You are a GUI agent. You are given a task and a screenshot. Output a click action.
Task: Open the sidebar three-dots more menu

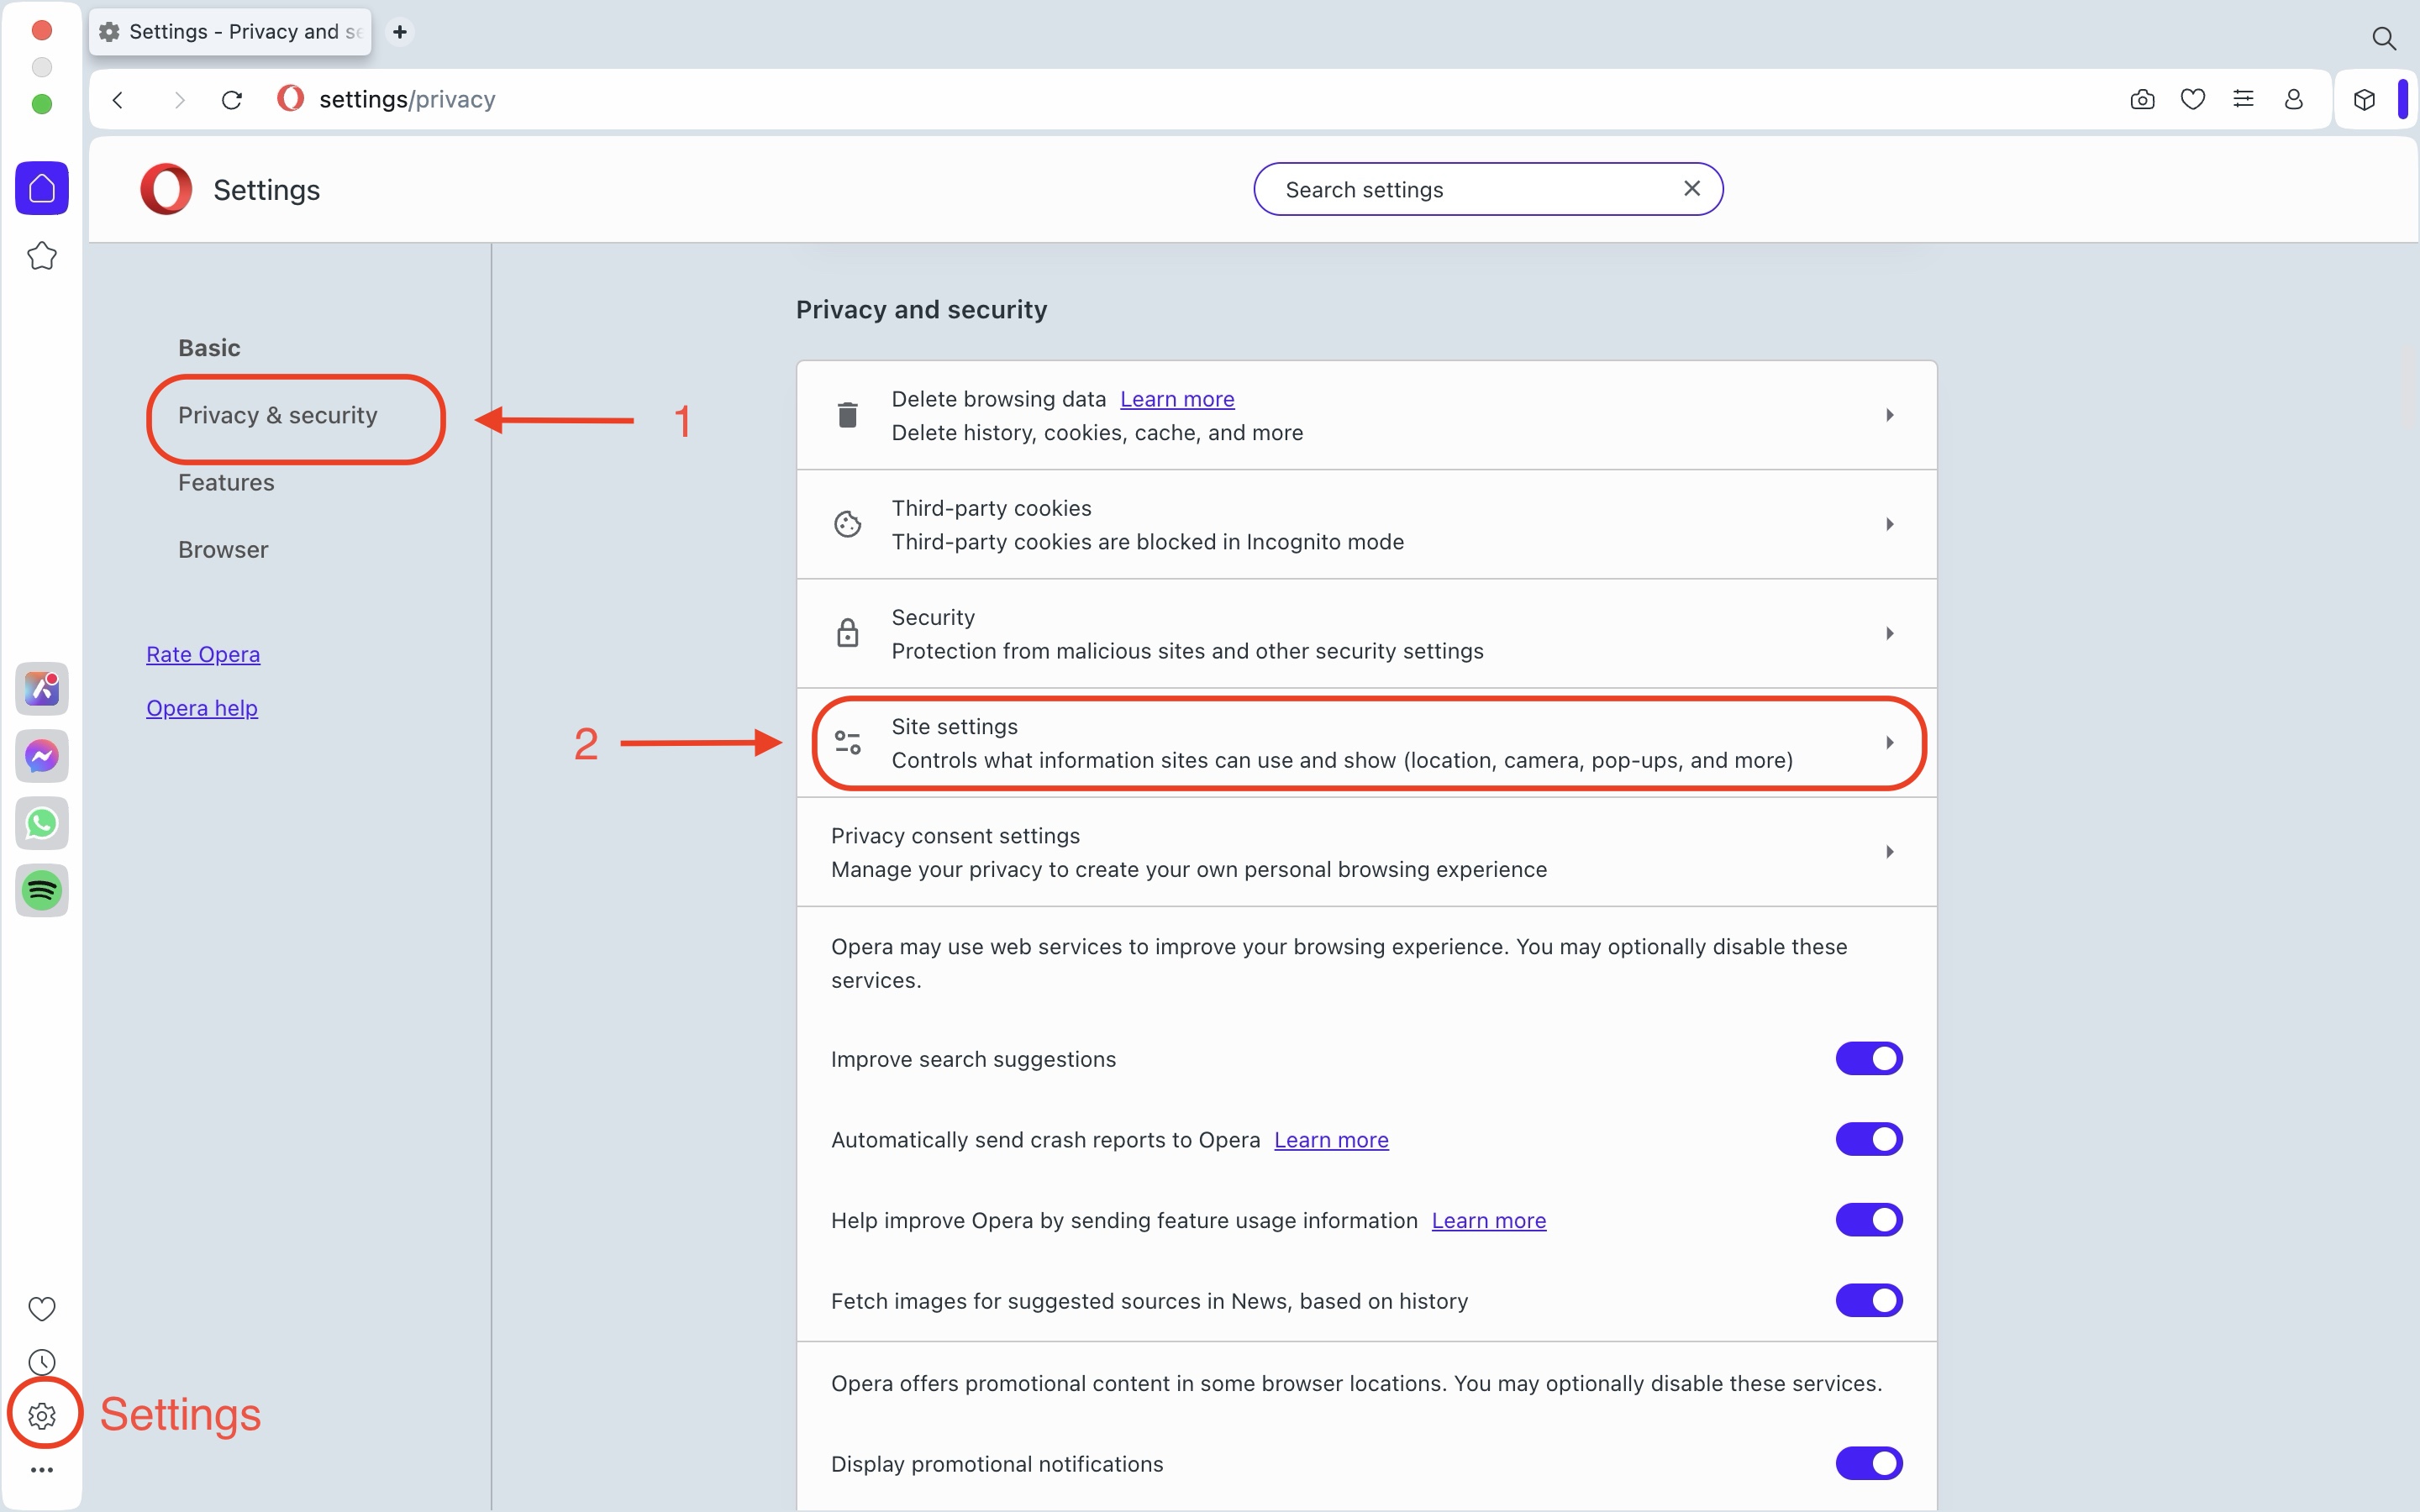pos(42,1470)
